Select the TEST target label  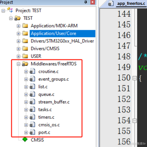(28, 18)
